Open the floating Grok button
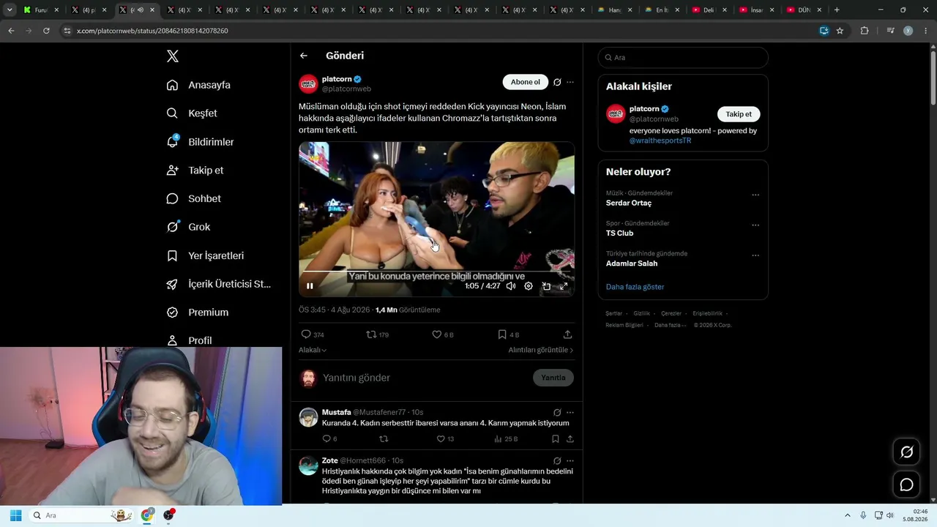The width and height of the screenshot is (937, 527). pos(906,452)
